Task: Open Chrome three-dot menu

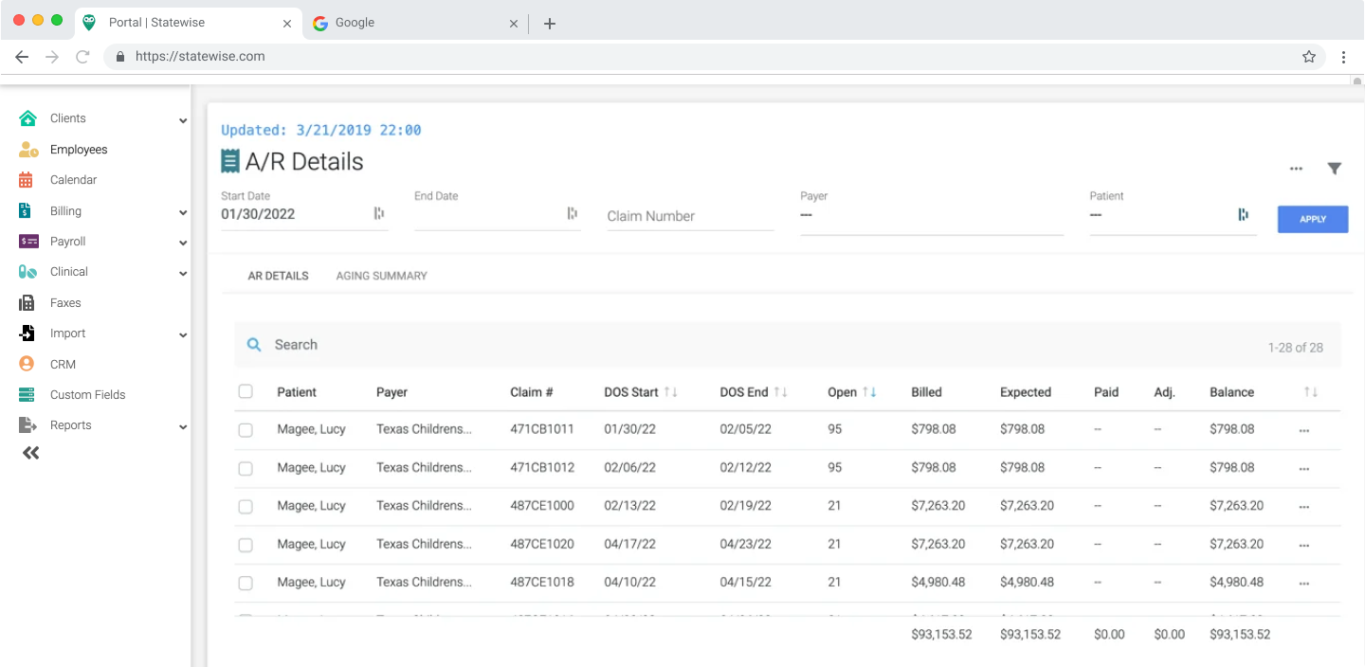Action: pos(1343,57)
